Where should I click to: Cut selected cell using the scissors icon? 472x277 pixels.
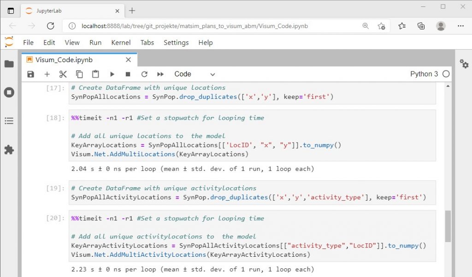pyautogui.click(x=63, y=74)
